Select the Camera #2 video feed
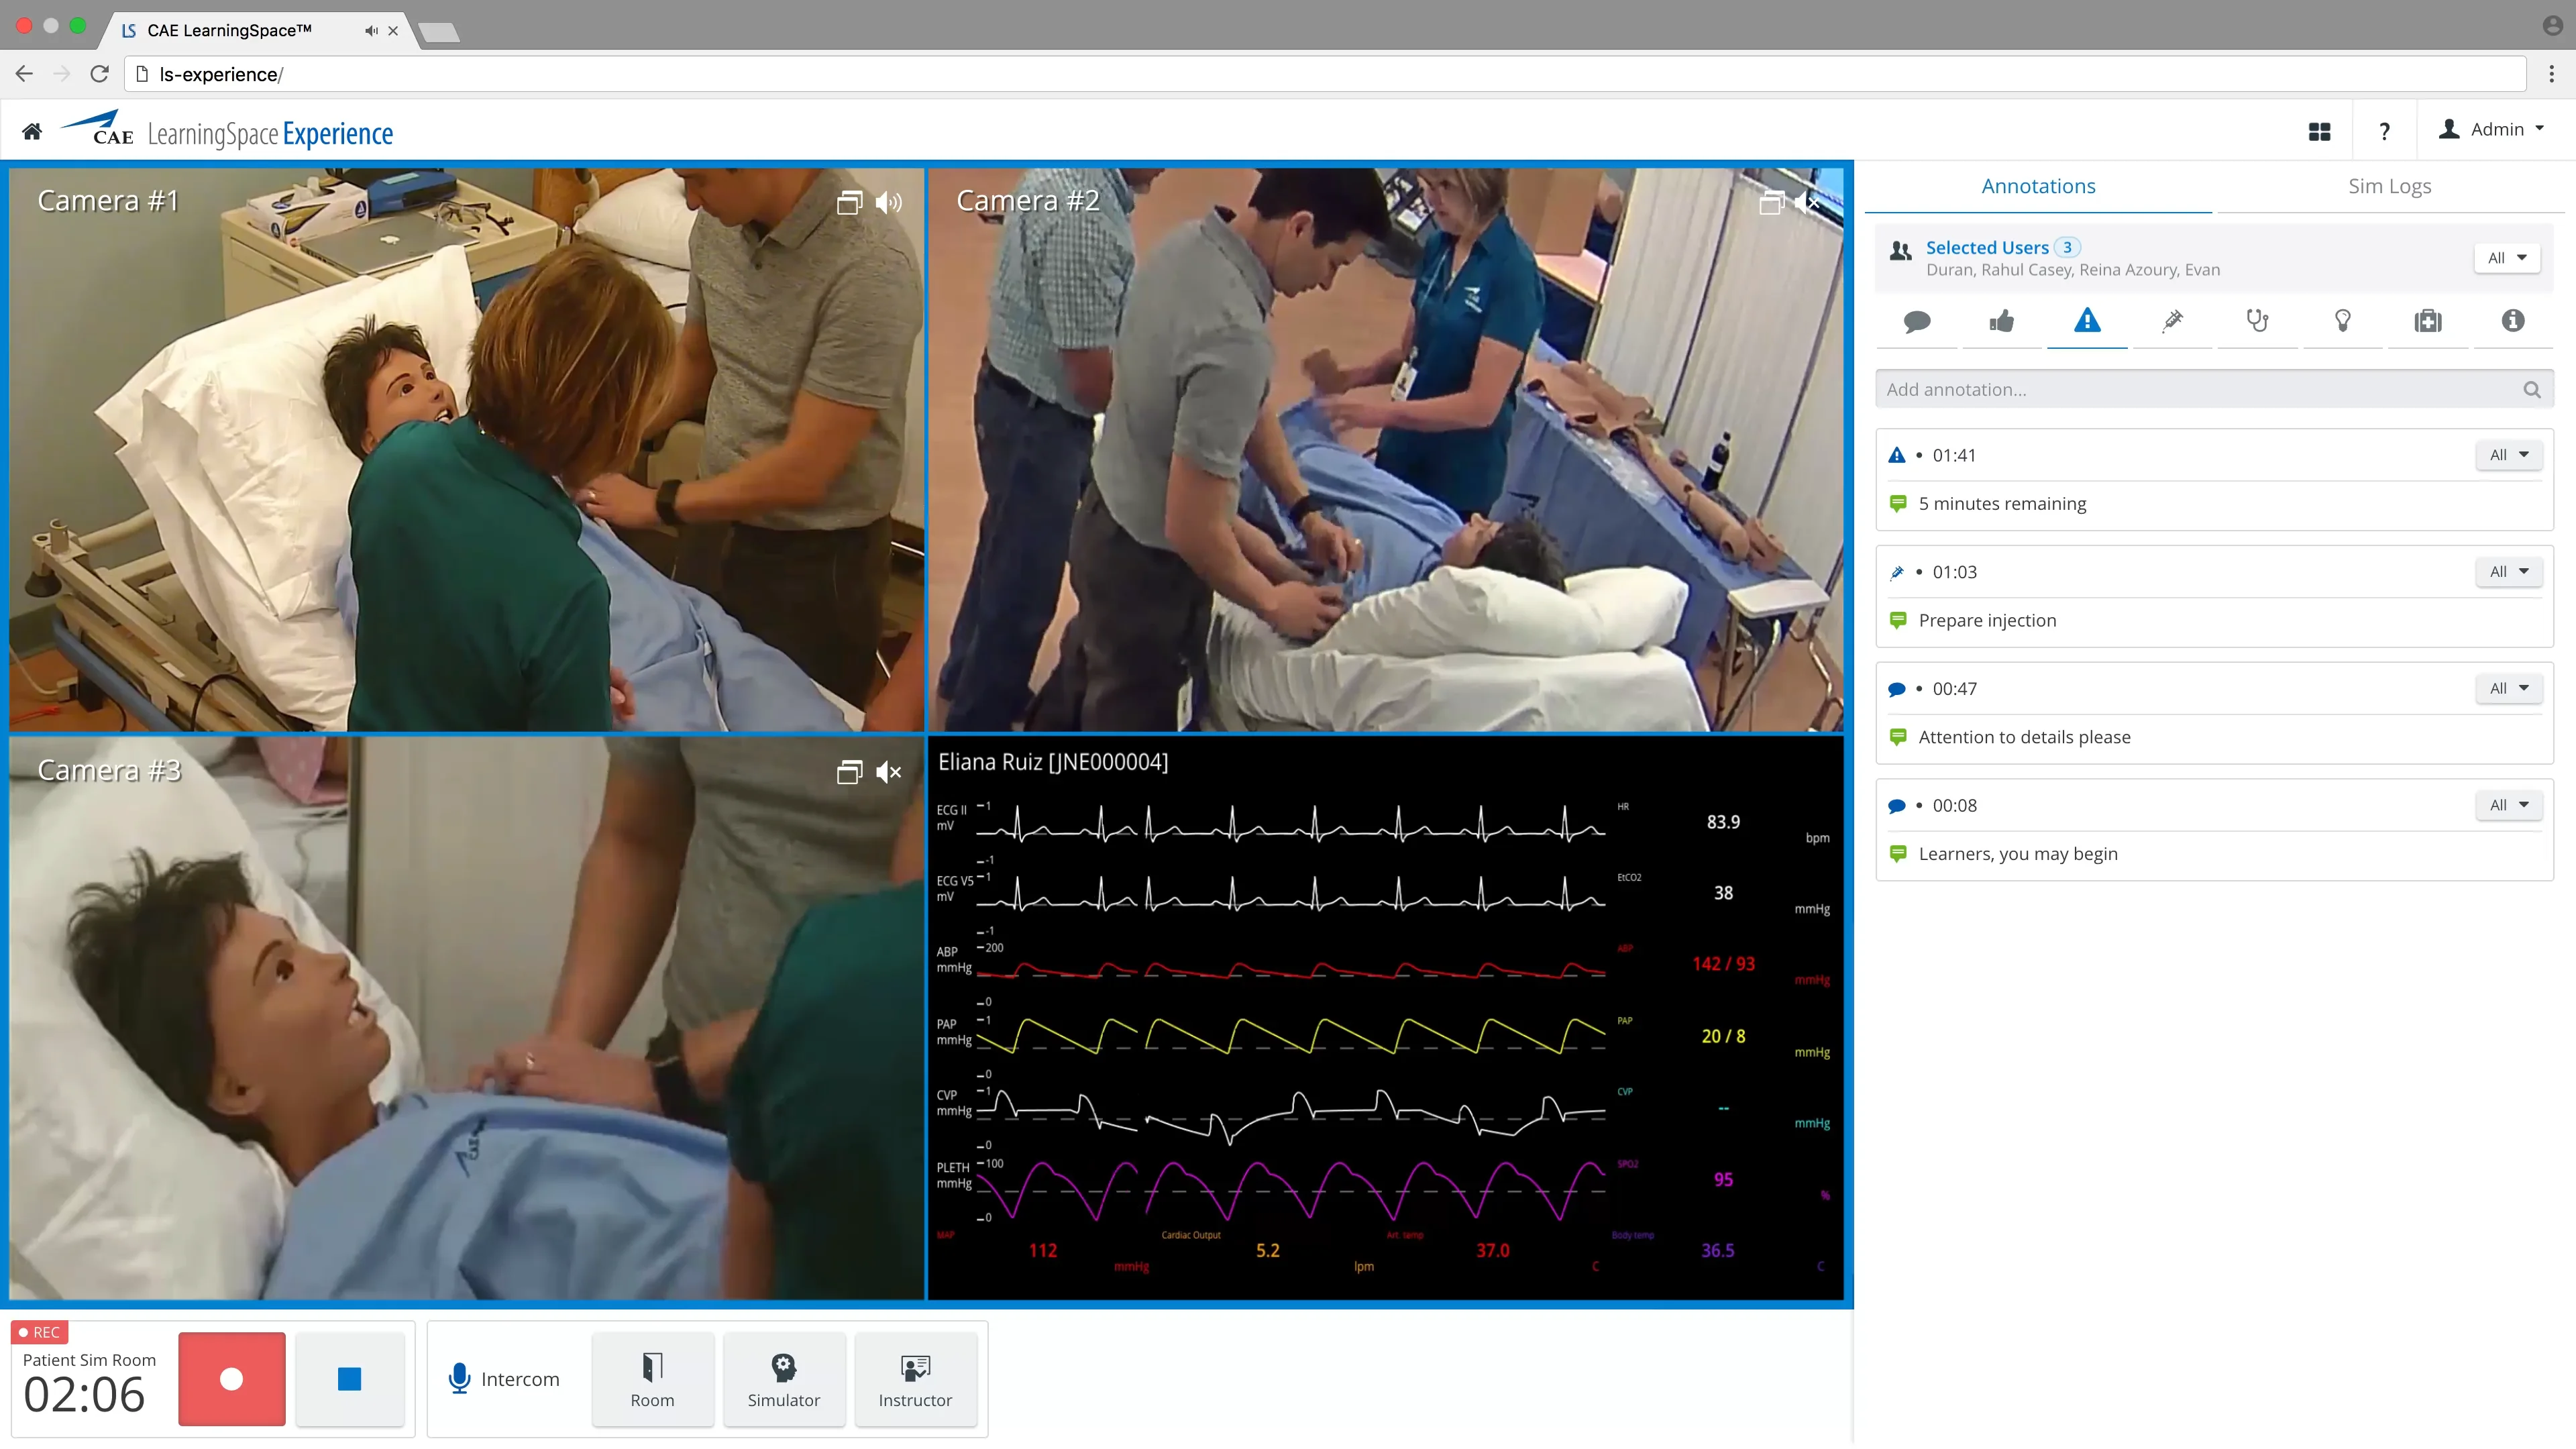Screen dimensions: 2576x1449 [1385, 450]
